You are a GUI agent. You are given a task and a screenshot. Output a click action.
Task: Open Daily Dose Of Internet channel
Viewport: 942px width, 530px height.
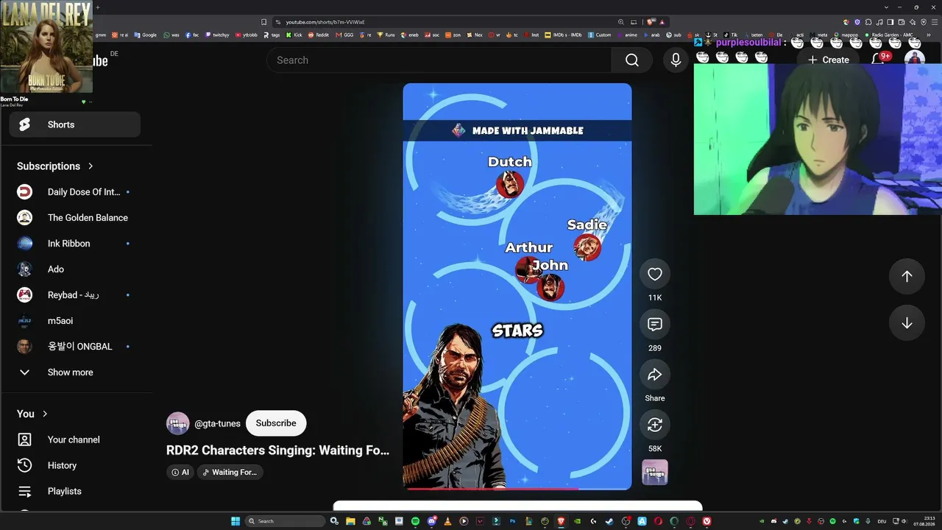pos(74,192)
